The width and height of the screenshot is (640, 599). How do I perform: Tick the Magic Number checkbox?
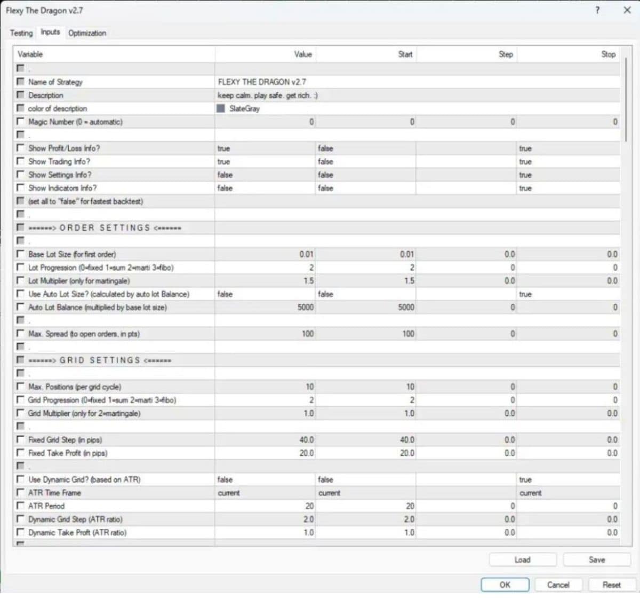click(x=21, y=122)
